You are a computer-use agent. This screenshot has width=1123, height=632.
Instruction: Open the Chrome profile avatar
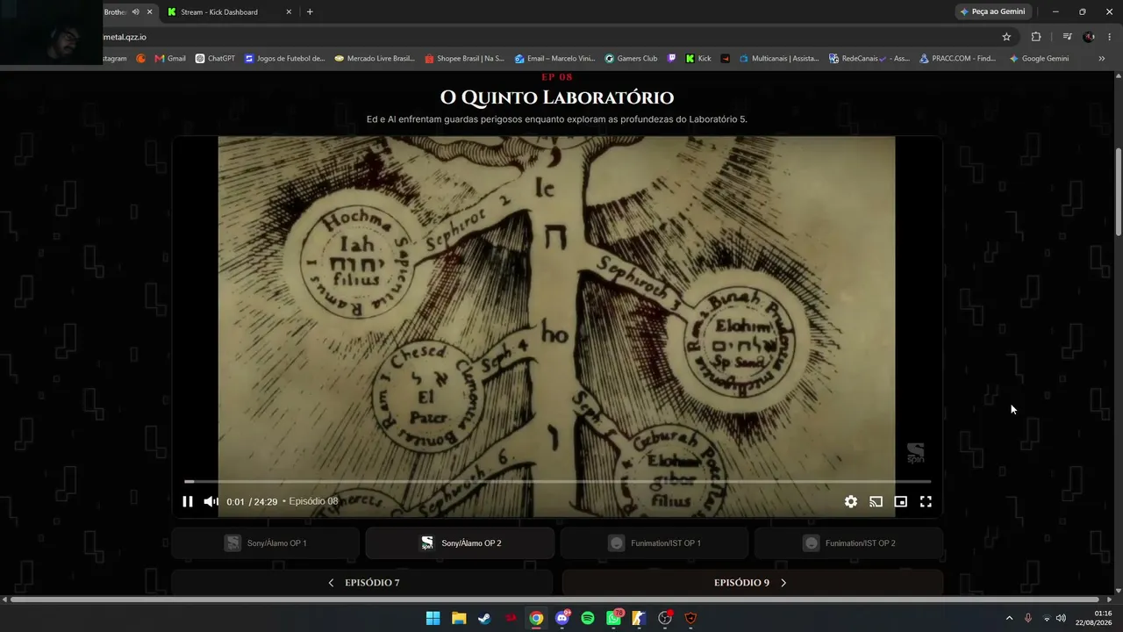(1089, 37)
